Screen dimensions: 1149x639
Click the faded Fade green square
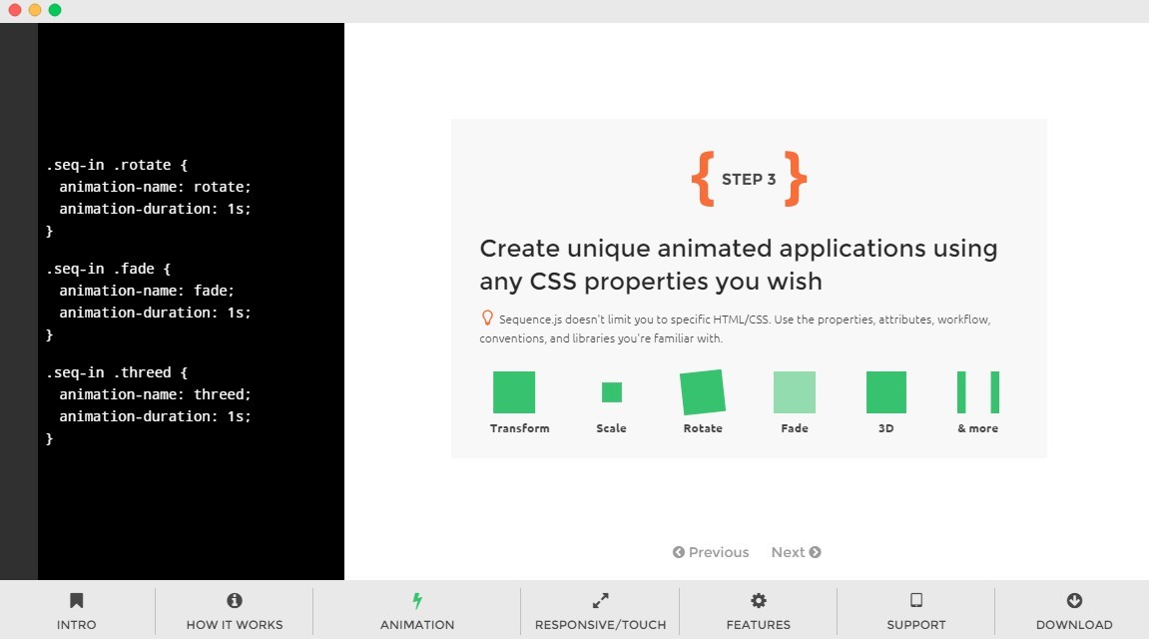(x=795, y=392)
